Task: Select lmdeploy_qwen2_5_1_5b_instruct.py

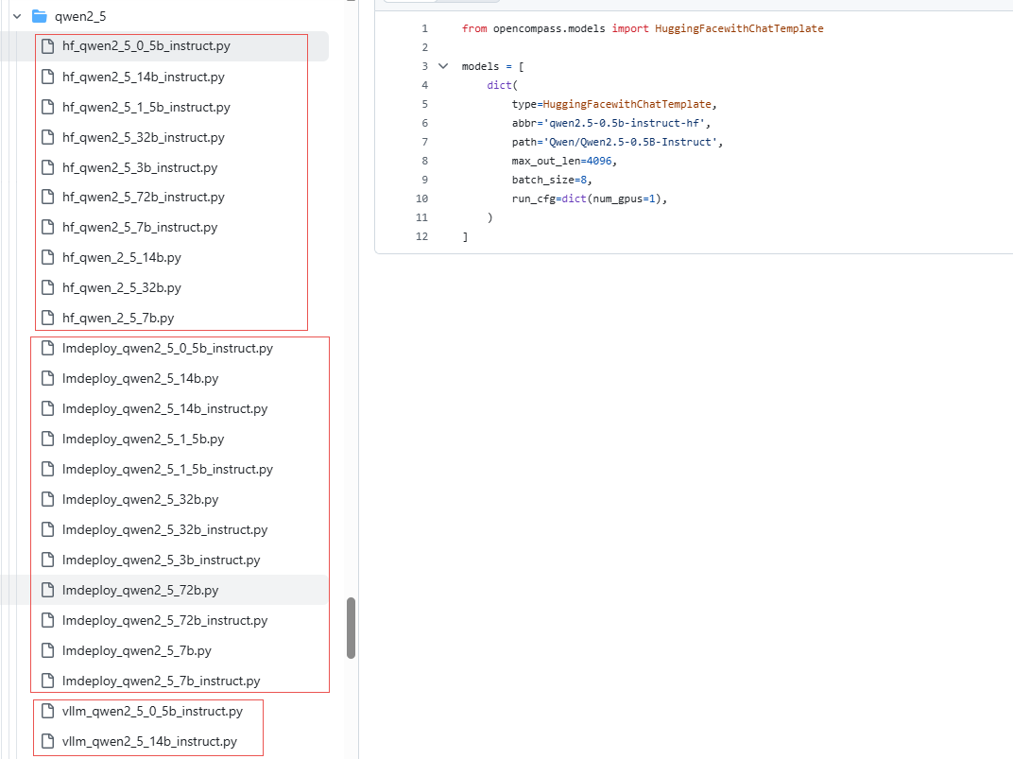Action: tap(167, 470)
